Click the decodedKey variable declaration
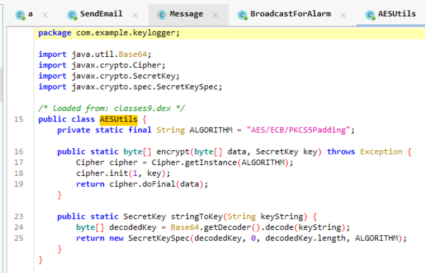The image size is (425, 273). click(x=213, y=228)
